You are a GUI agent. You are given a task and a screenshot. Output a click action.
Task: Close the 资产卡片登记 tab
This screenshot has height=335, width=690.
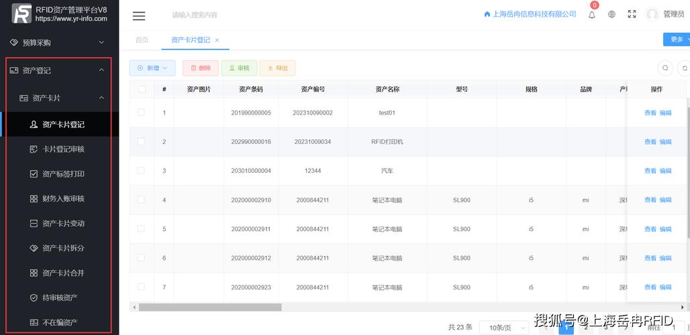(x=217, y=40)
